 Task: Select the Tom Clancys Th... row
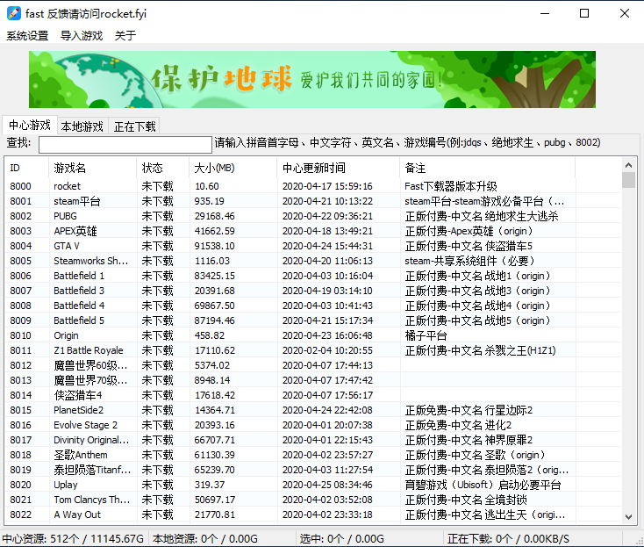pos(313,500)
